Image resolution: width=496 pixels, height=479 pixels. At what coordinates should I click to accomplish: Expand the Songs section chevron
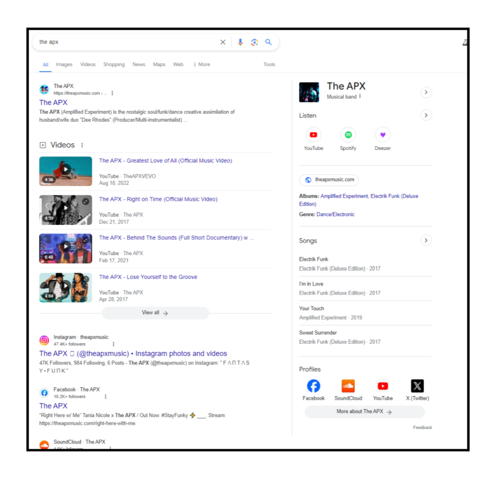pos(426,240)
